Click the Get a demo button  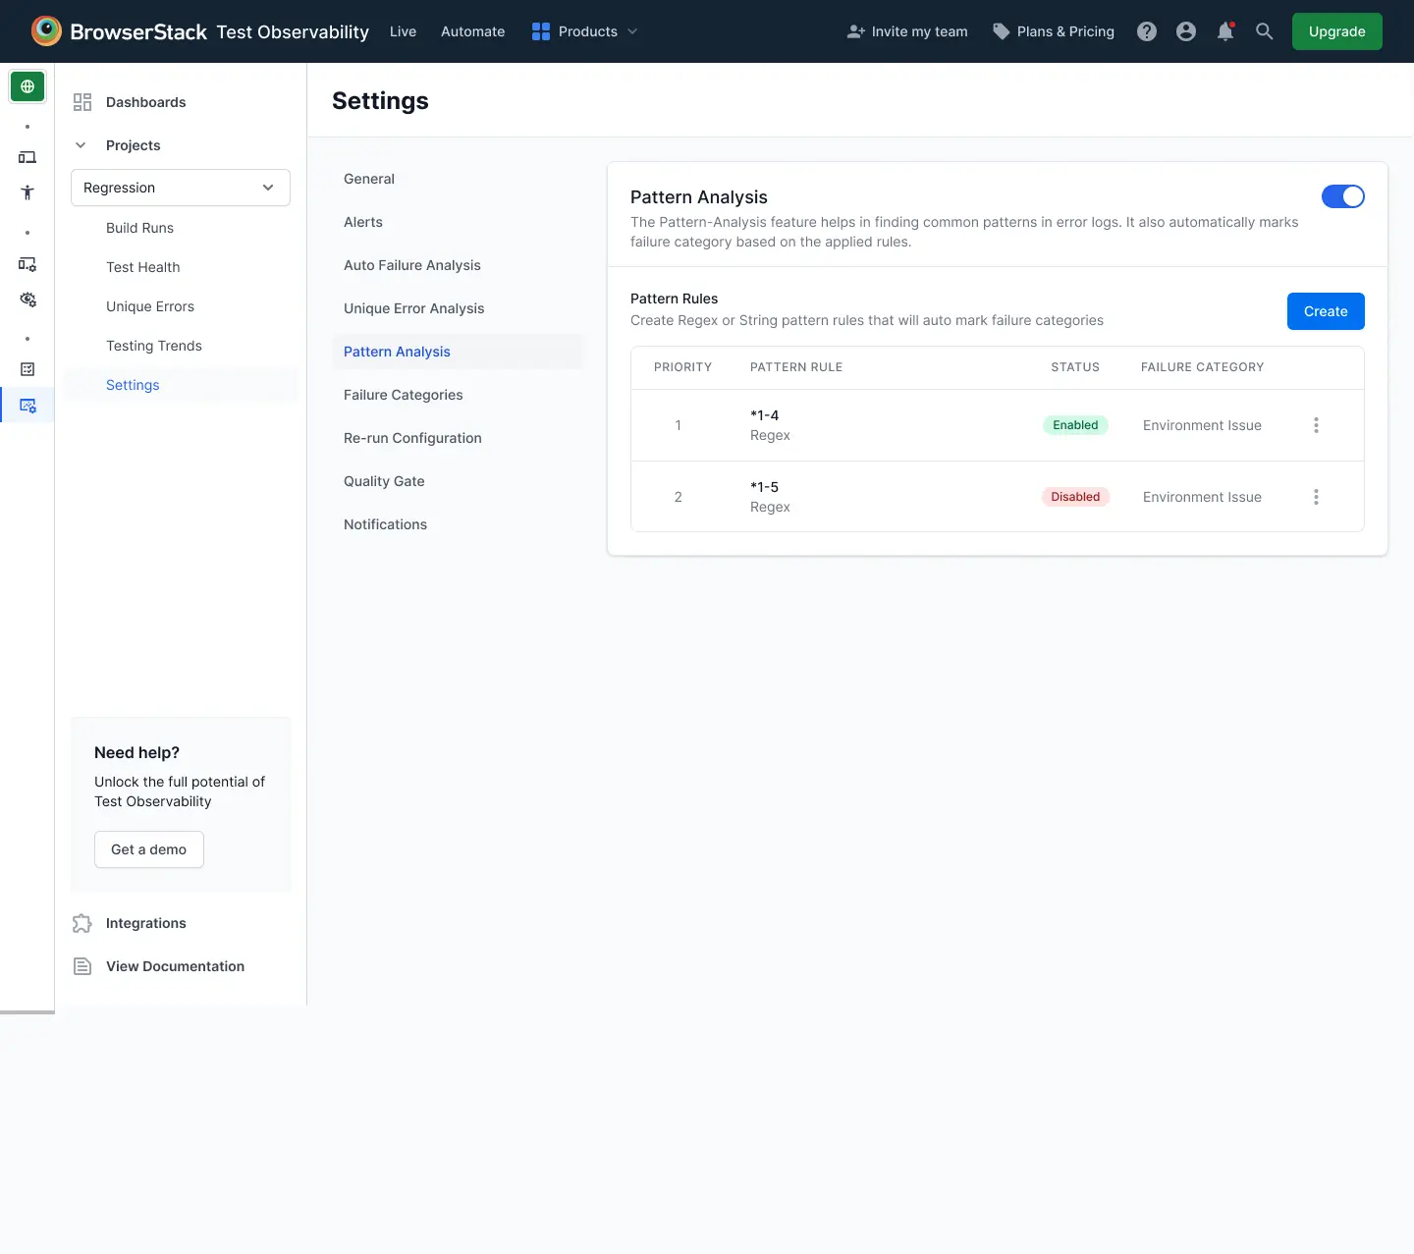pyautogui.click(x=149, y=849)
